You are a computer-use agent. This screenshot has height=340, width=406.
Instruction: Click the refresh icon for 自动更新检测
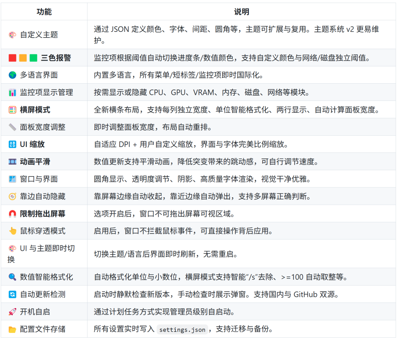(x=12, y=295)
